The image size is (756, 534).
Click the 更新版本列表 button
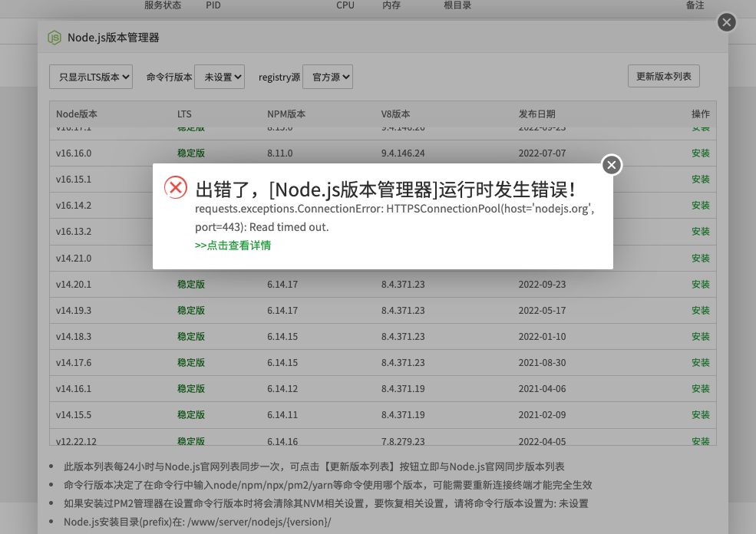tap(663, 76)
